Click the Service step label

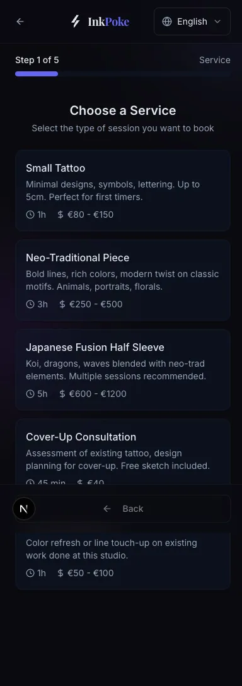click(x=214, y=60)
